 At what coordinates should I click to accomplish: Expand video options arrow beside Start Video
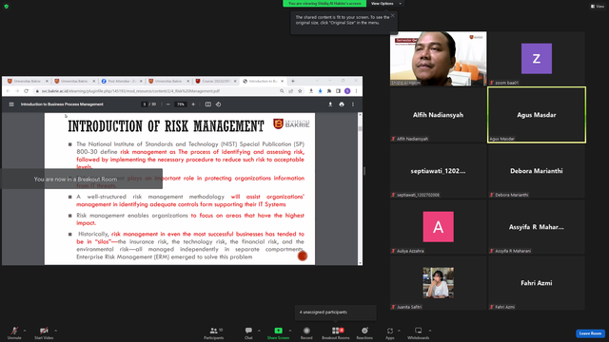[x=55, y=331]
